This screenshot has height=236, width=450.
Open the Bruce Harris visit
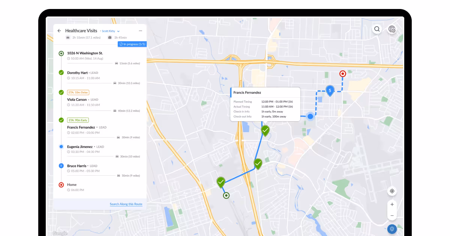tap(77, 166)
